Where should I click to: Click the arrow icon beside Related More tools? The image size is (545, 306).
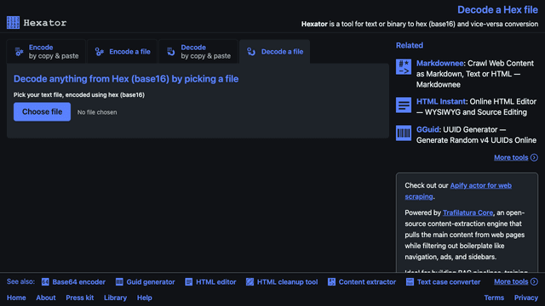tap(535, 157)
